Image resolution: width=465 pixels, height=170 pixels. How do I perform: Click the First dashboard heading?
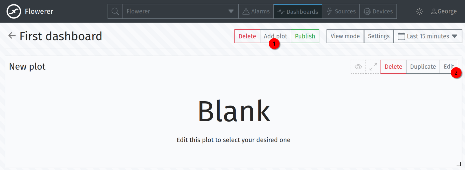61,36
